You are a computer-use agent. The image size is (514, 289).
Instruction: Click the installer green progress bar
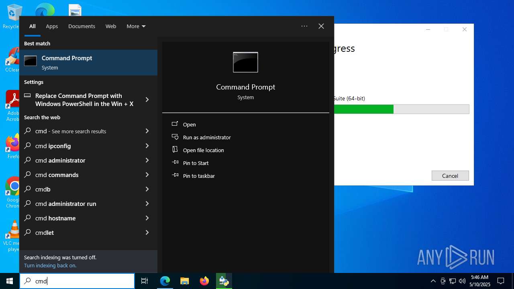363,109
